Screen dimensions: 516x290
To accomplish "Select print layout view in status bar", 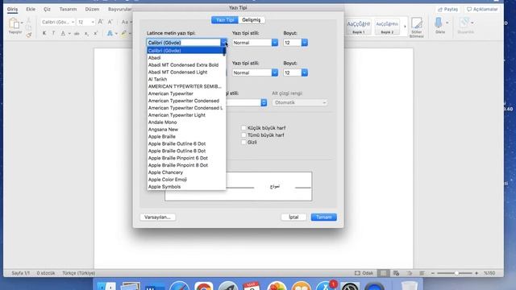I will (383, 273).
